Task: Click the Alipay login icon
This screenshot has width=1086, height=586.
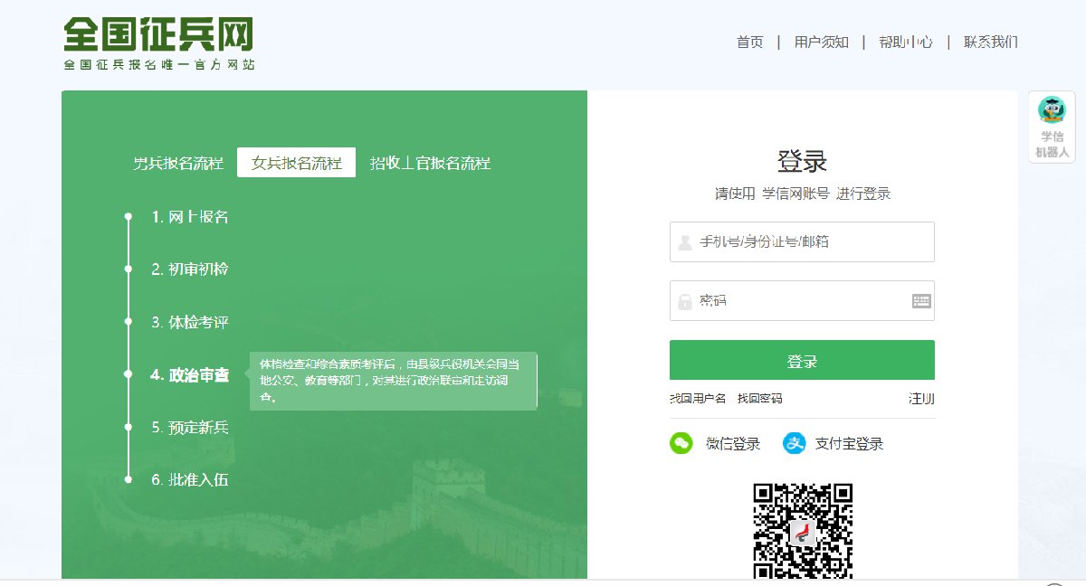Action: tap(795, 443)
